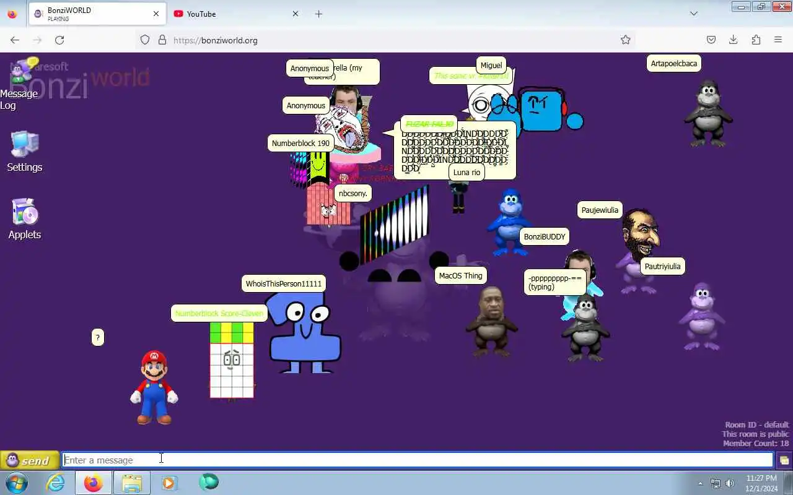
Task: Click the Numberblock Score-Eleven character grid
Action: 232,360
